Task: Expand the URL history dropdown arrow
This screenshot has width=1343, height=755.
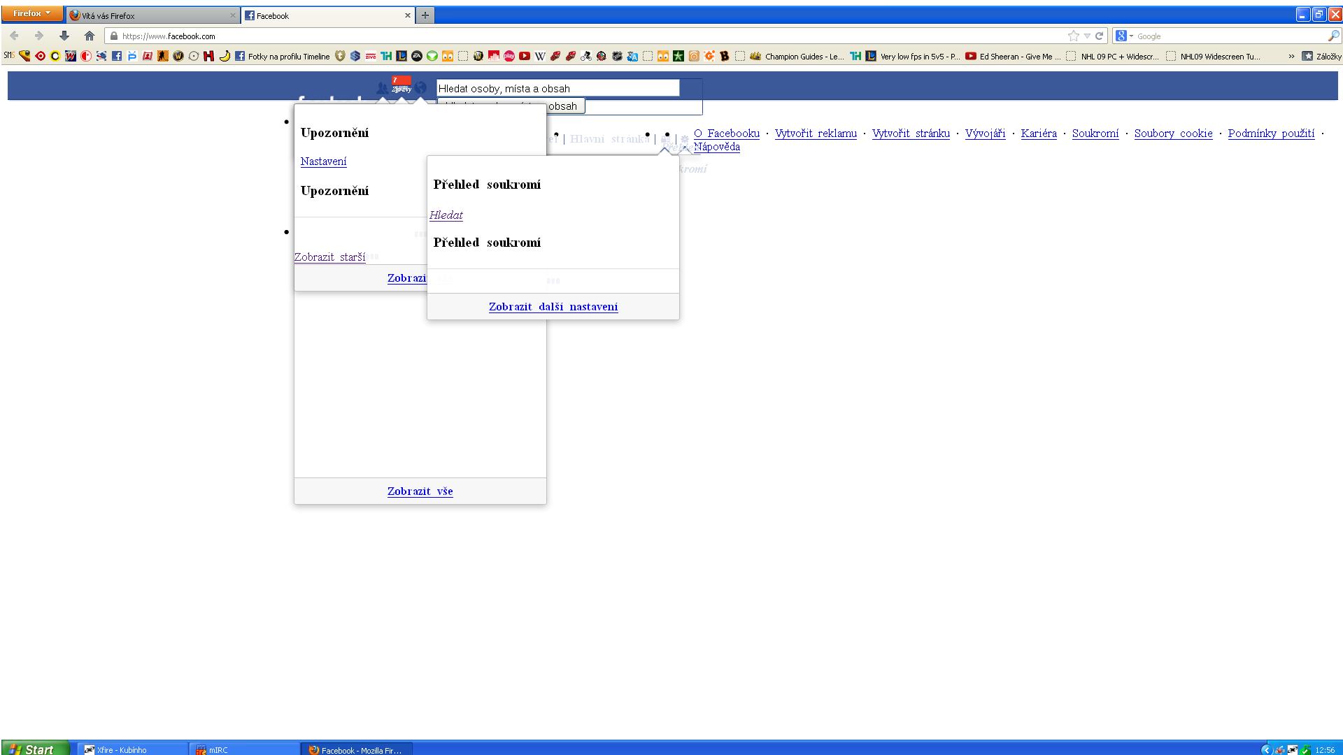Action: [1087, 36]
